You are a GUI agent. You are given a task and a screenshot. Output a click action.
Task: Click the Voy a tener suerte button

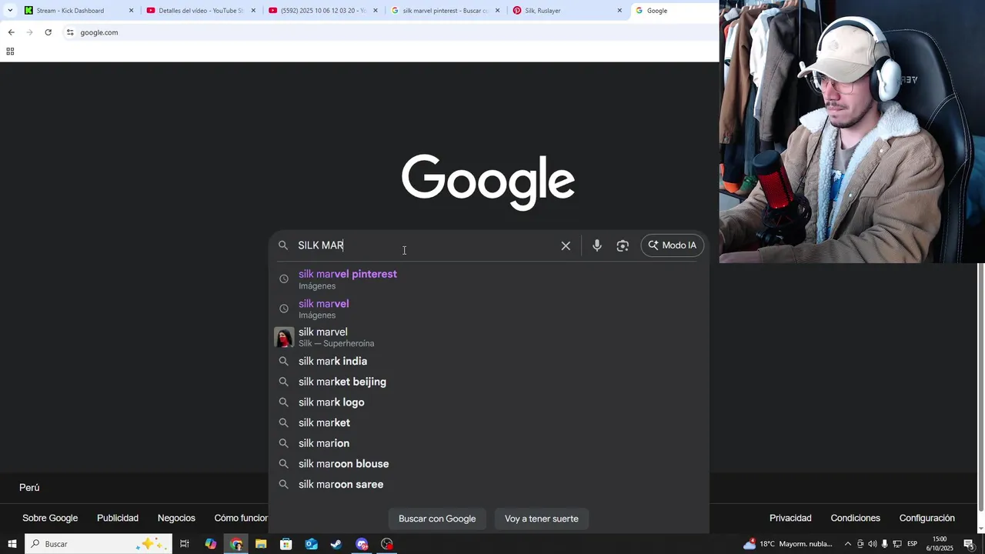tap(542, 519)
